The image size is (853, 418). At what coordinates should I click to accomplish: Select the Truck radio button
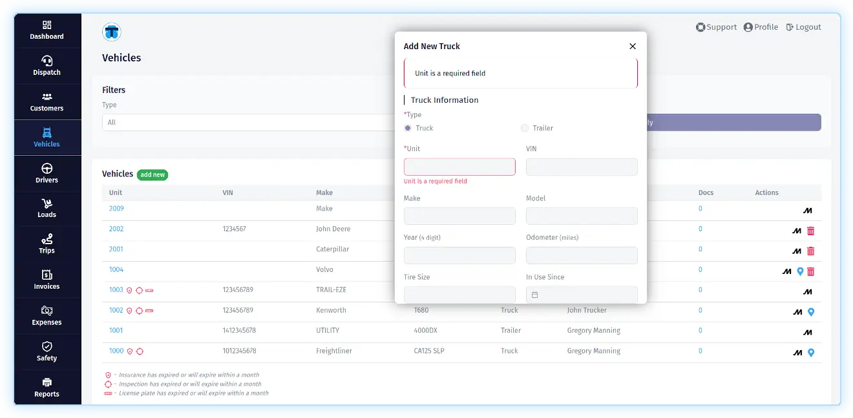(x=408, y=128)
